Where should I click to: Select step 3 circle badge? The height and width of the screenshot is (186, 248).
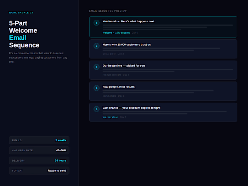coord(96,67)
